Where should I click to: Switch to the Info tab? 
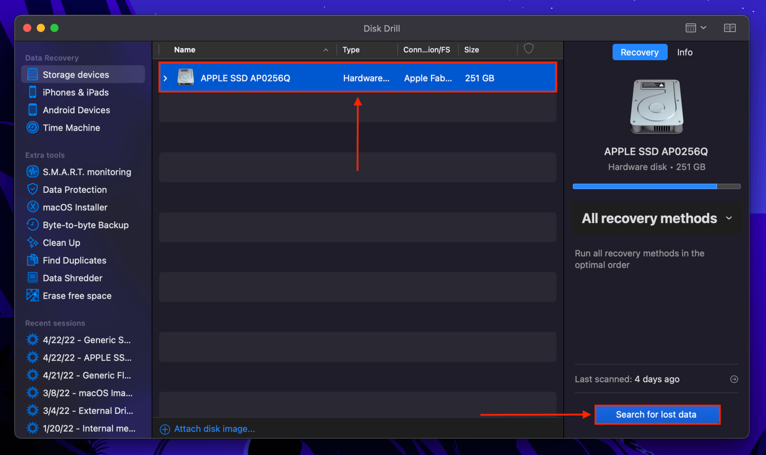pos(685,52)
